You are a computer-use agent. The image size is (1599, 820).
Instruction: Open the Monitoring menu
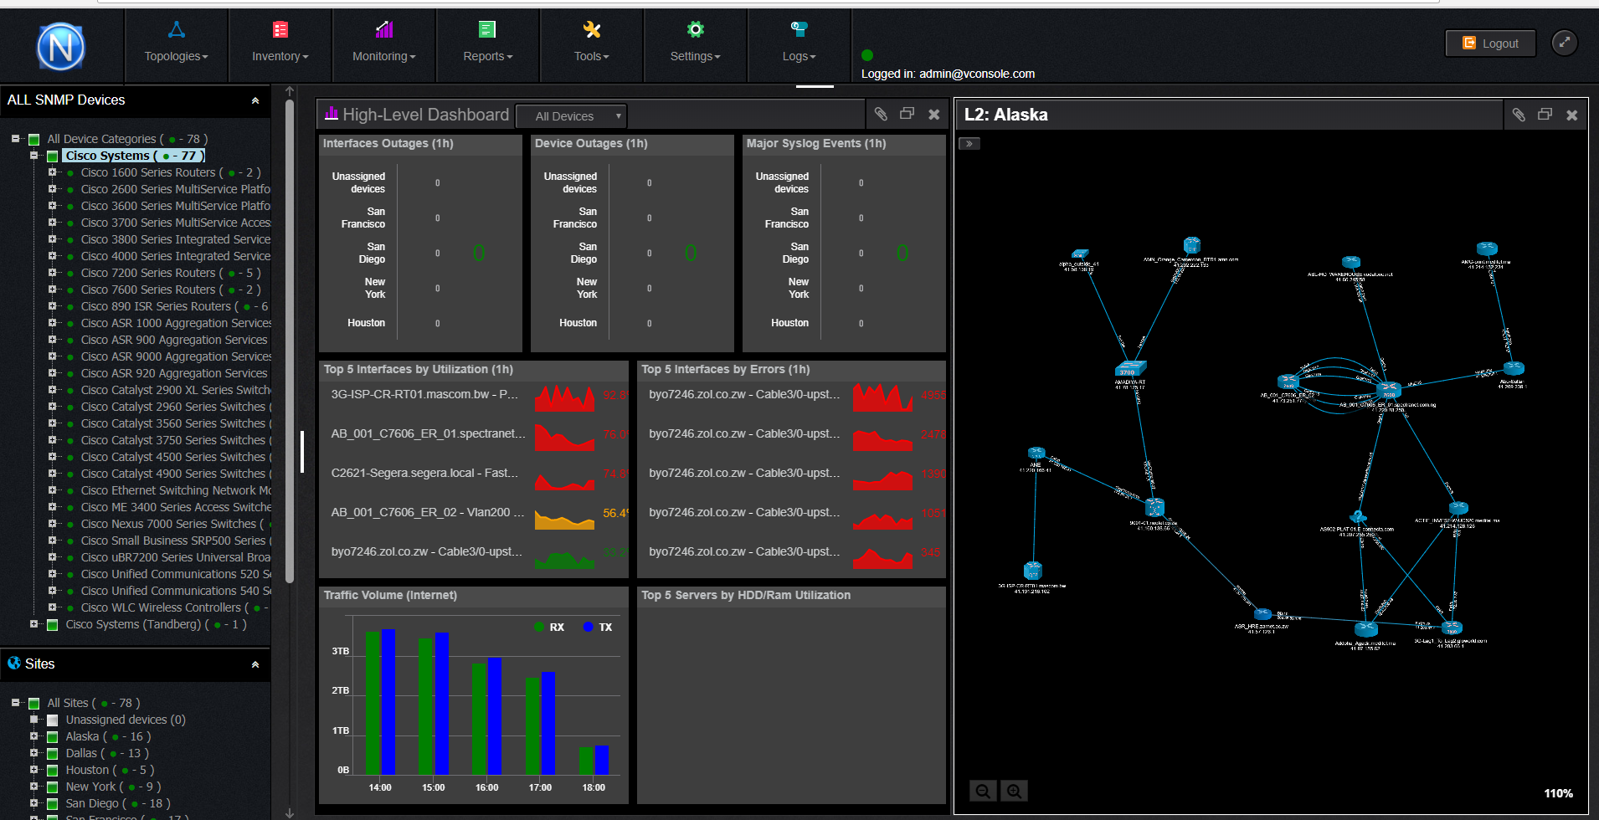(x=383, y=44)
